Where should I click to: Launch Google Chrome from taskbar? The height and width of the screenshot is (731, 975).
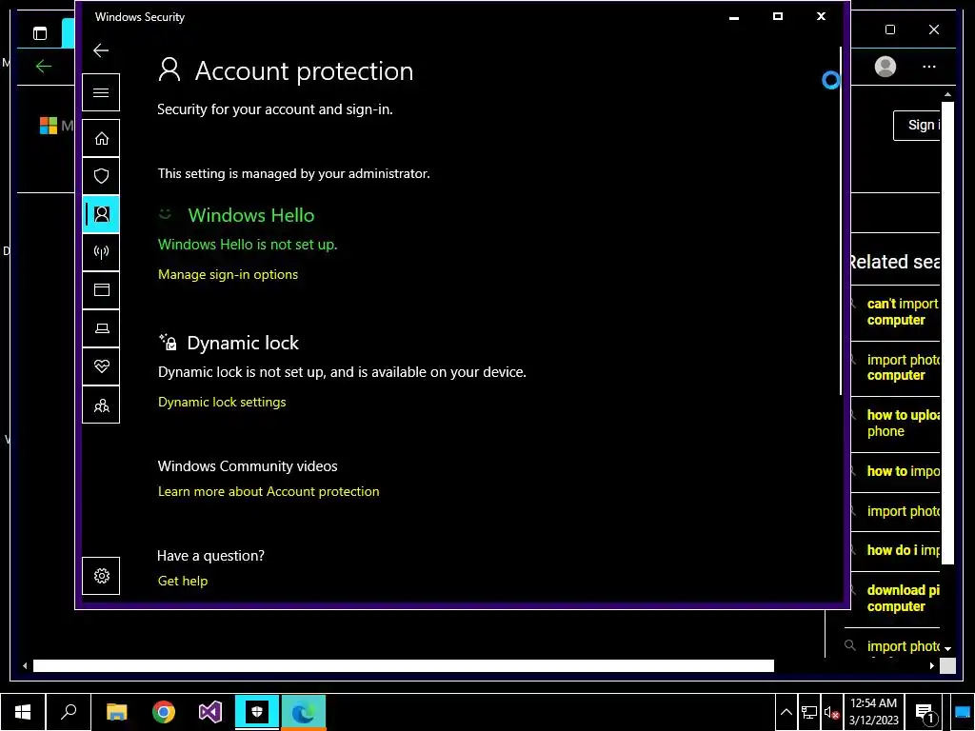164,712
